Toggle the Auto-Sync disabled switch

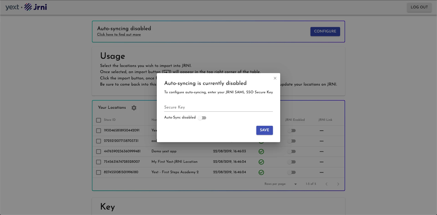pos(202,118)
